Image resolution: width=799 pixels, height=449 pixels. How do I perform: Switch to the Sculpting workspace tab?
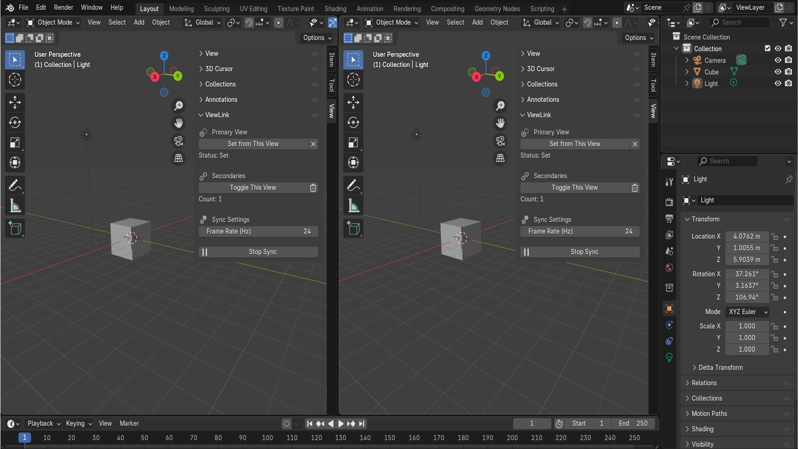tap(216, 9)
